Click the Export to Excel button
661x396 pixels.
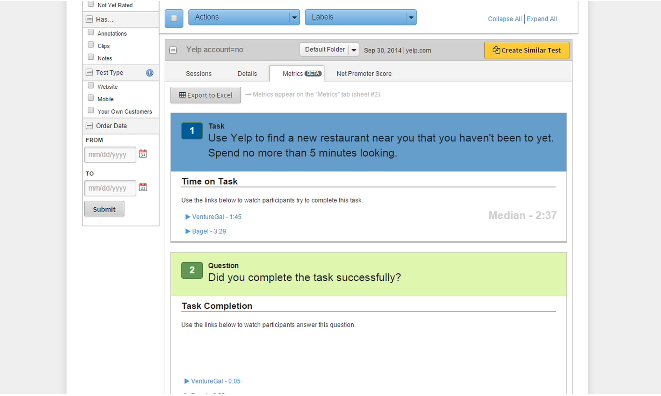click(206, 95)
